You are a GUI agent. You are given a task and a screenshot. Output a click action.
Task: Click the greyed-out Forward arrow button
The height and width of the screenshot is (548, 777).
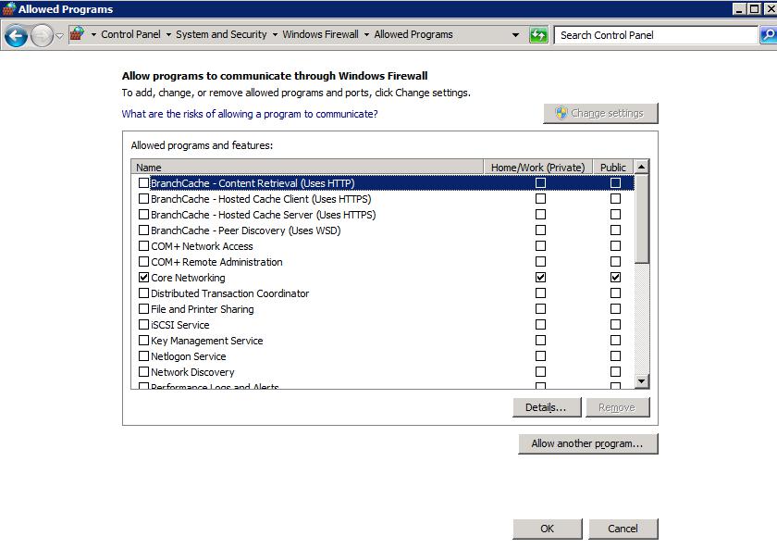42,36
